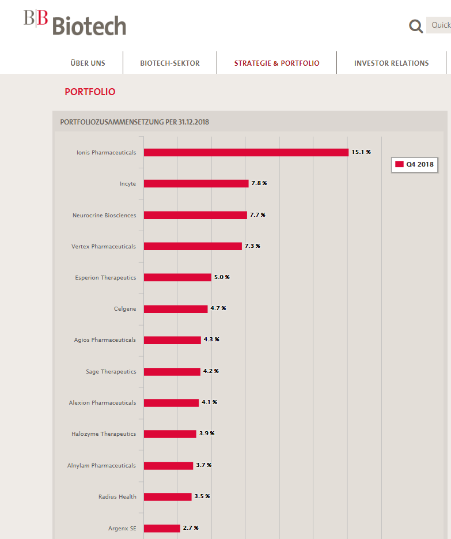Viewport: 451px width, 539px height.
Task: Click the Neurocrine Biosciences axis label
Action: pyautogui.click(x=104, y=216)
